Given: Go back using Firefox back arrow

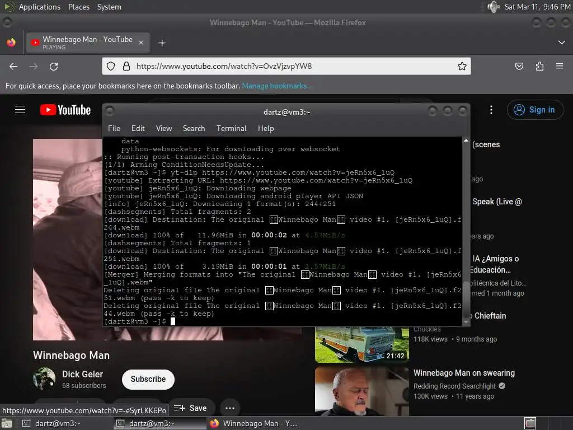Looking at the screenshot, I should (x=13, y=66).
